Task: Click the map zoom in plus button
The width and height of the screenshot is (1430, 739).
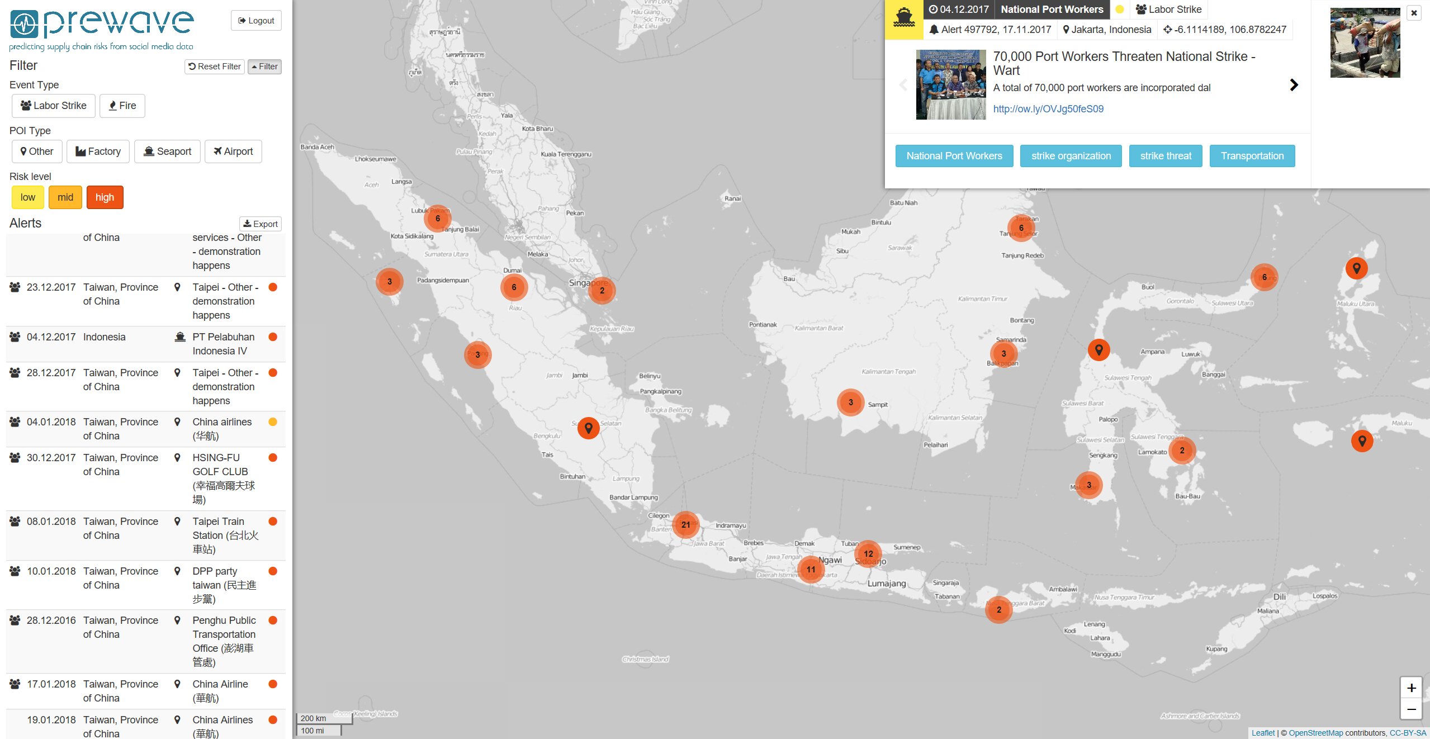Action: click(x=1411, y=688)
